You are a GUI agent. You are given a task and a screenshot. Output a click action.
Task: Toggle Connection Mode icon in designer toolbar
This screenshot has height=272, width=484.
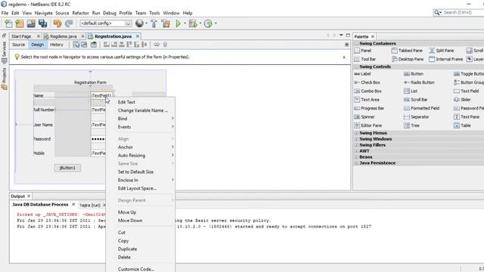point(84,45)
